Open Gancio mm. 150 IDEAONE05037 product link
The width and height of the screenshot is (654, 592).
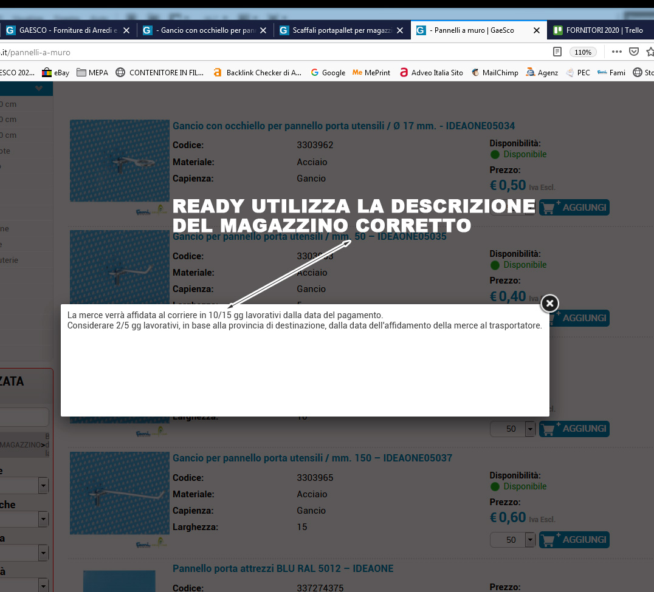pyautogui.click(x=312, y=458)
